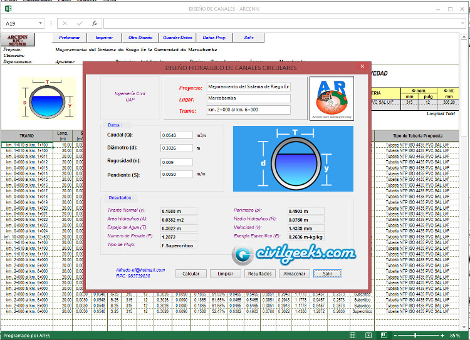
Task: Click the formula bar Cancel (X) icon
Action: pos(65,23)
